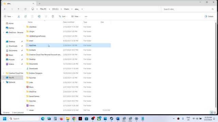The image size is (218, 122).
Task: Open Sort options dropdown
Action: click(63, 16)
